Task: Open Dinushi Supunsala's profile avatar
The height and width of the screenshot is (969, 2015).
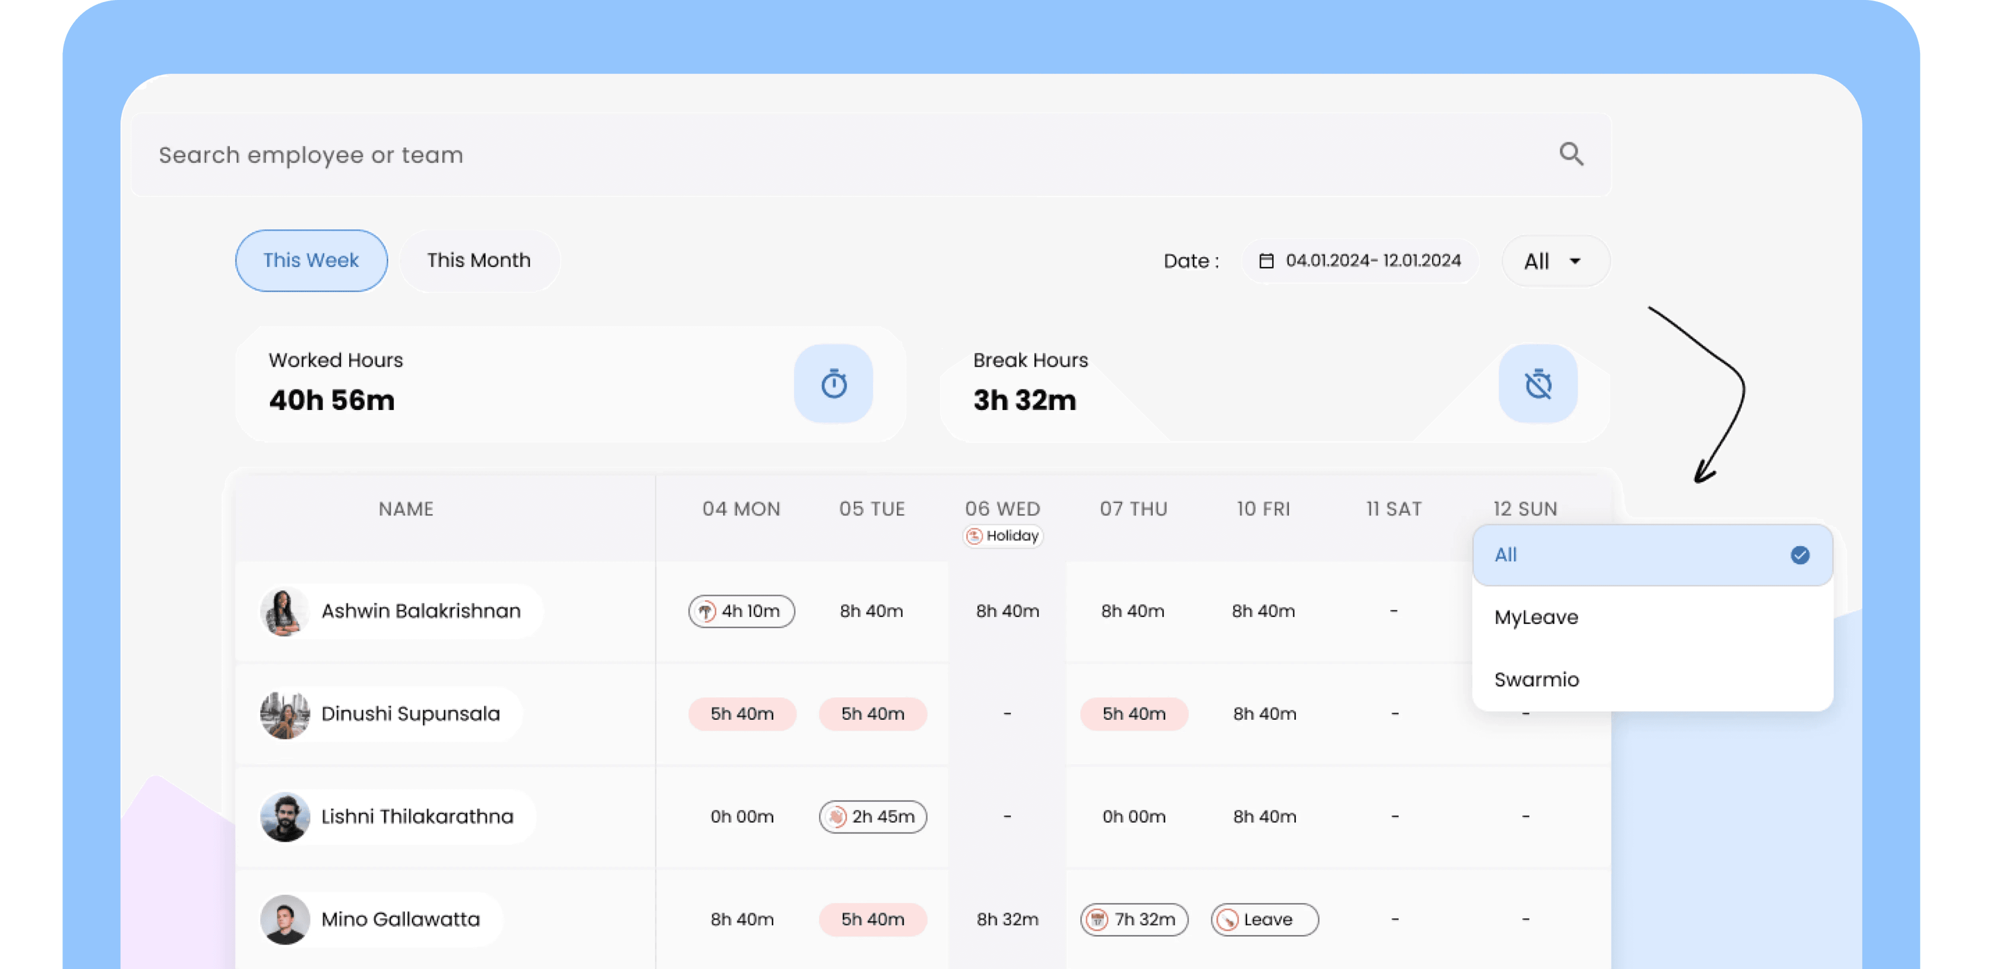Action: (285, 714)
